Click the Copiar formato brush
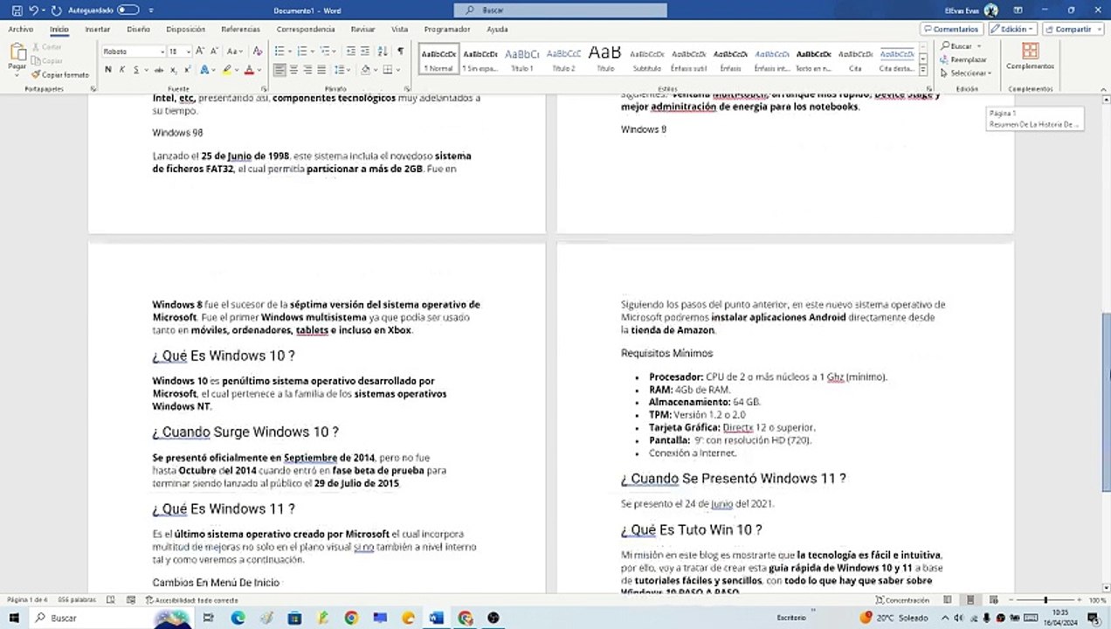1111x629 pixels. tap(60, 75)
